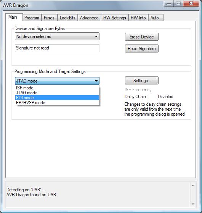This screenshot has width=202, height=213.
Task: Open programming mode Settings.. button
Action: pyautogui.click(x=142, y=81)
